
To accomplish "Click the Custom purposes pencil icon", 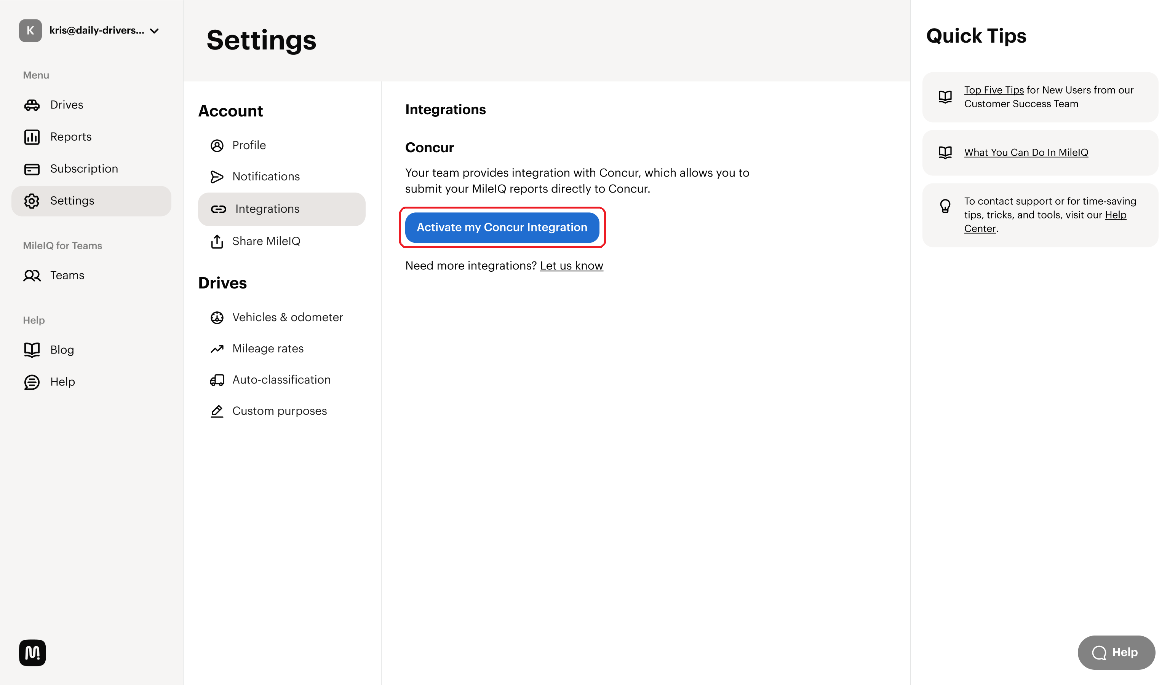I will tap(217, 411).
